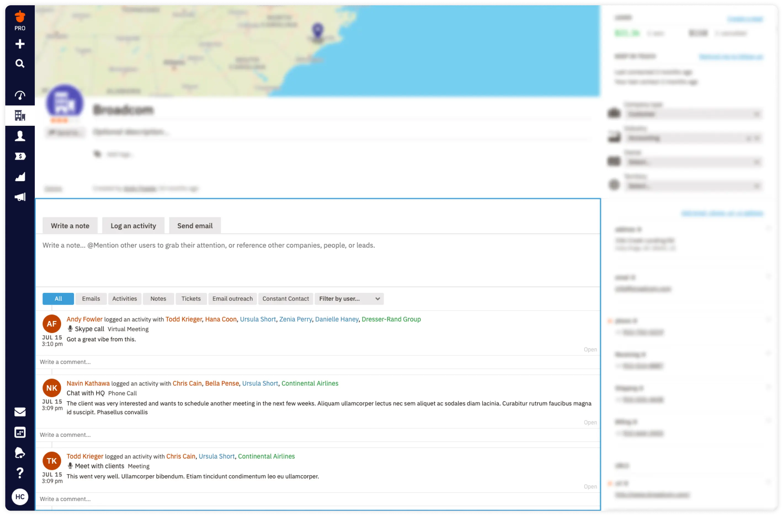Screen dimensions: 783x516
Task: Expand the Constant Contact filter tab
Action: point(285,298)
